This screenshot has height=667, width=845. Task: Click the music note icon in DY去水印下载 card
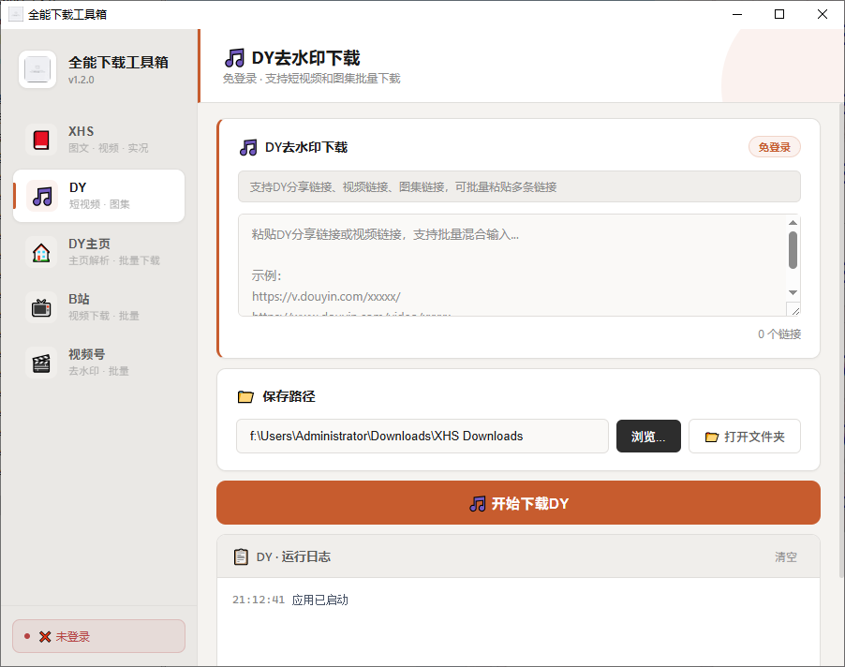click(x=248, y=147)
